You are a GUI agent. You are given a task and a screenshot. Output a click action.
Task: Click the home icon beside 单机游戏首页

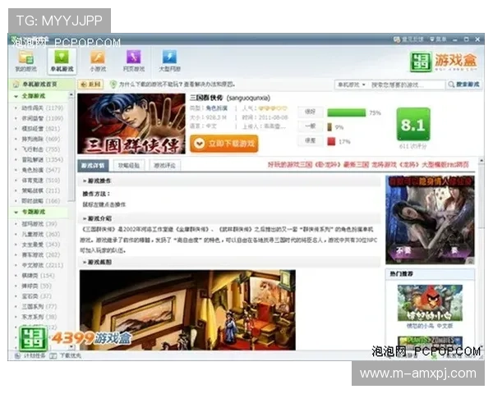(16, 85)
